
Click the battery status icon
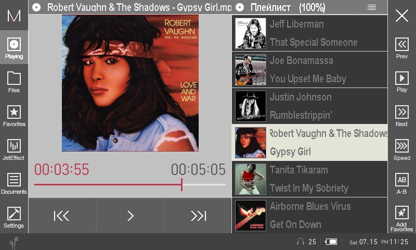tap(331, 242)
